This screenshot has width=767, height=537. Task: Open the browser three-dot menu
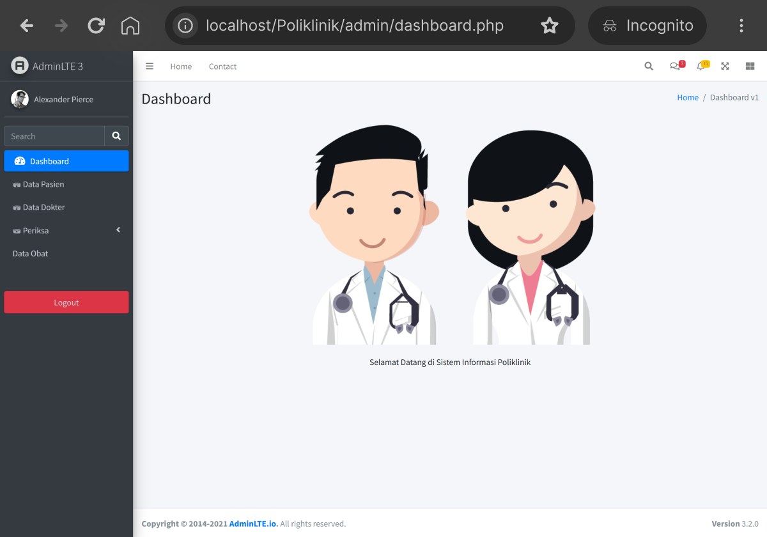pos(741,26)
